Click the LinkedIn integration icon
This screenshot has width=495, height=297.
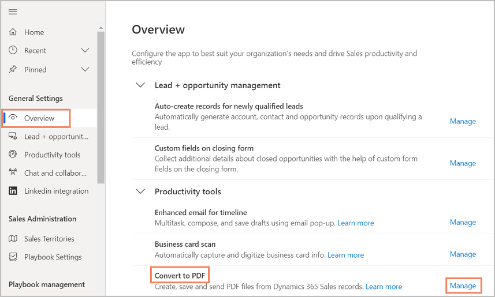pyautogui.click(x=13, y=191)
